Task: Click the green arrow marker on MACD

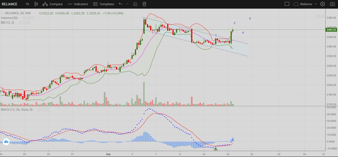Action: point(216,149)
